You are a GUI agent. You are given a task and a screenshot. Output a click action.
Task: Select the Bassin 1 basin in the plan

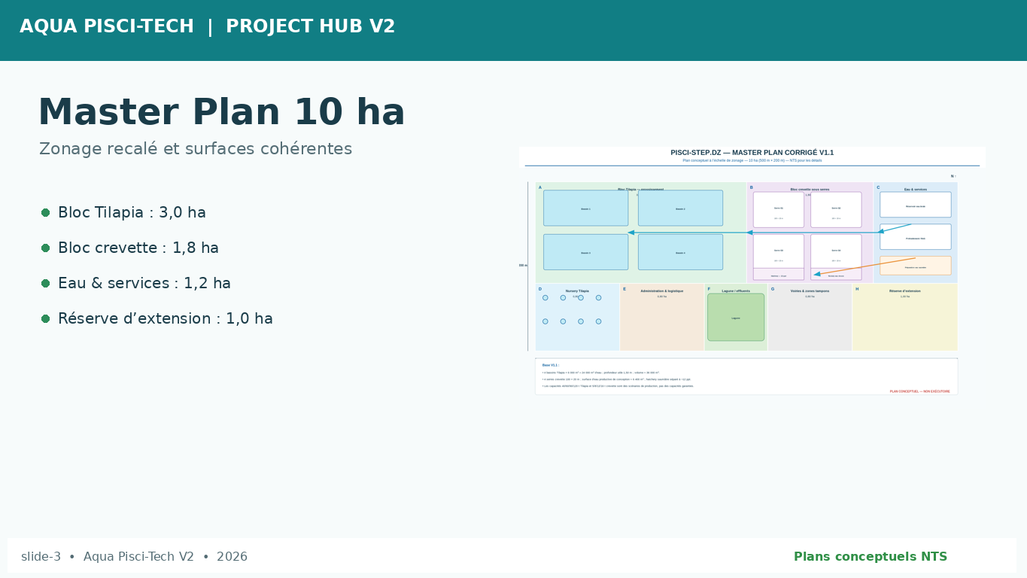click(586, 208)
